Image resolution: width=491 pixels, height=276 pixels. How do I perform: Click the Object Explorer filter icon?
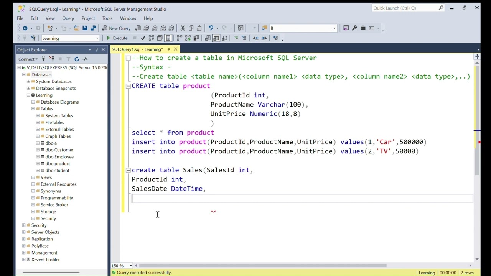click(68, 59)
